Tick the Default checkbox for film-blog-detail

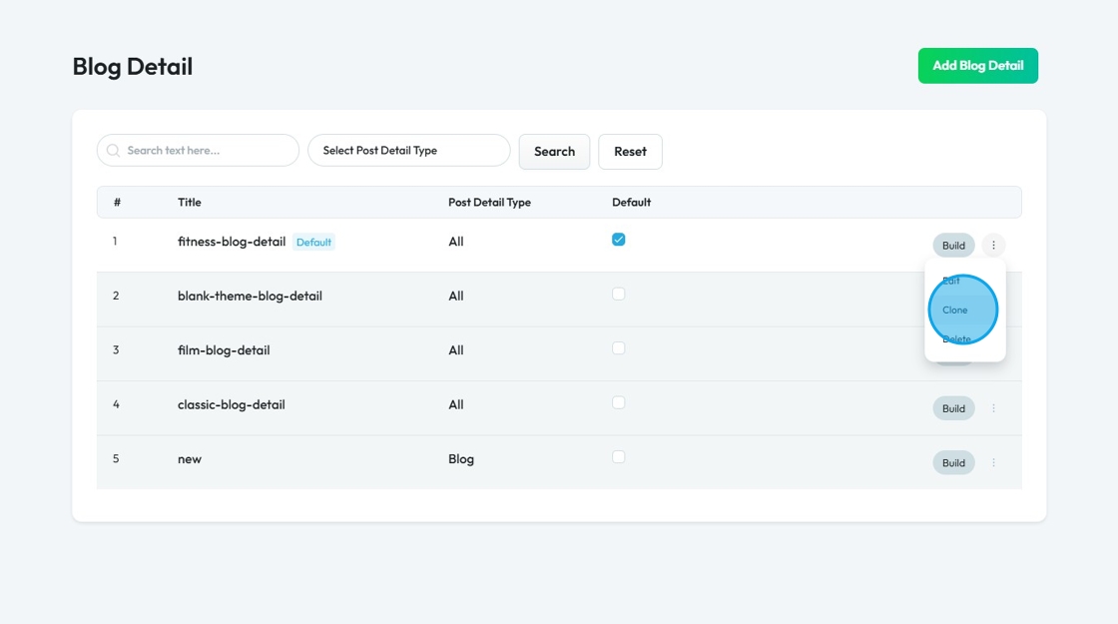(619, 348)
